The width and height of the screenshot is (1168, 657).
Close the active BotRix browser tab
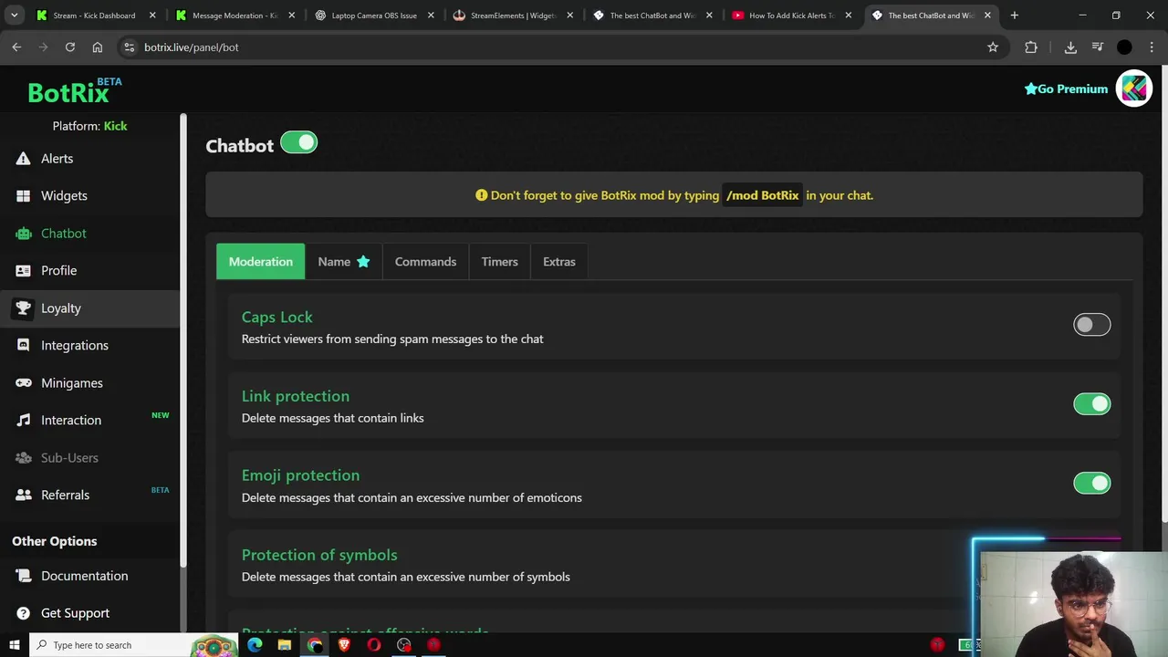pyautogui.click(x=987, y=16)
